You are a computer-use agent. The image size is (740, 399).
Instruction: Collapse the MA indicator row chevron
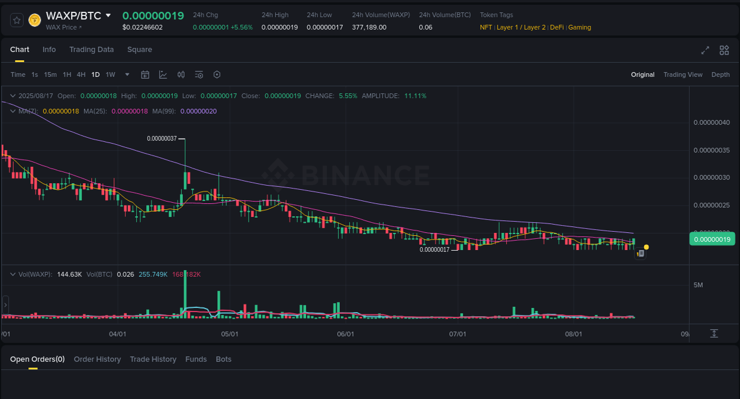point(12,111)
